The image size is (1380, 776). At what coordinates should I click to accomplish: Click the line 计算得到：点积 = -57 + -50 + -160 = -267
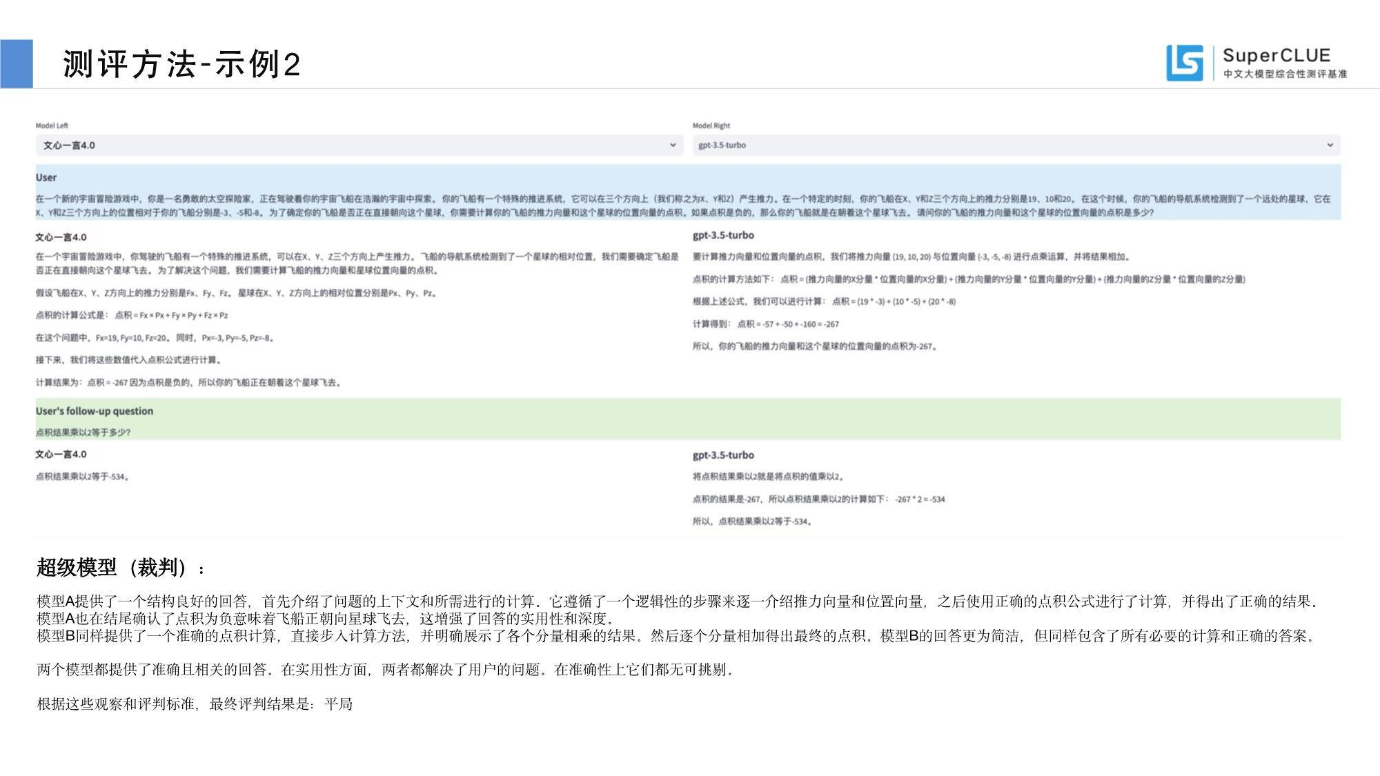[x=766, y=324]
